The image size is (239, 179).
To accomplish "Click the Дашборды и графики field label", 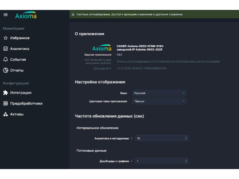I will click(114, 161).
